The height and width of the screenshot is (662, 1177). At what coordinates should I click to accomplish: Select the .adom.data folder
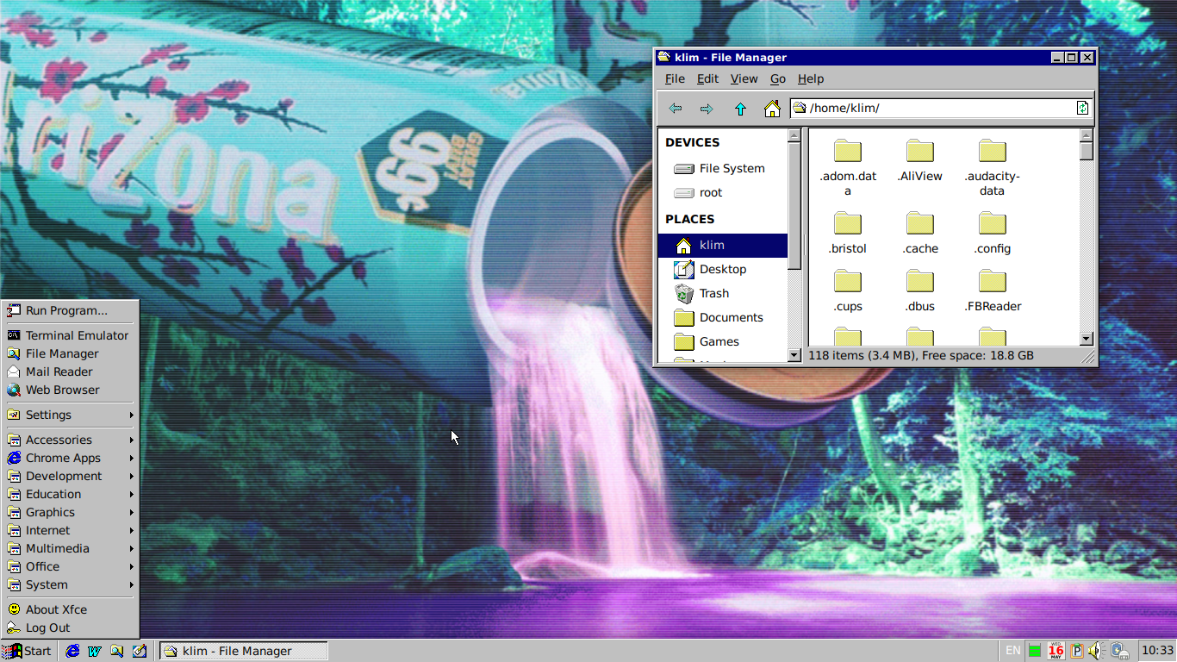[848, 167]
